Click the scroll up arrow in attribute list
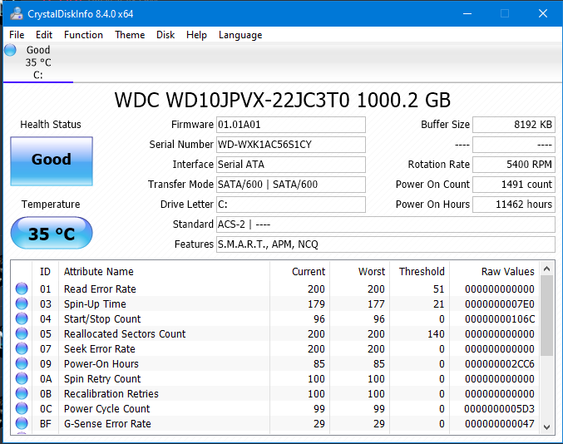The image size is (563, 444). pyautogui.click(x=546, y=269)
